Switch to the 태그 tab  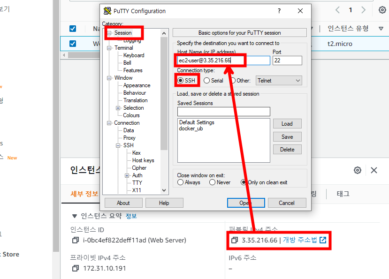tap(343, 194)
